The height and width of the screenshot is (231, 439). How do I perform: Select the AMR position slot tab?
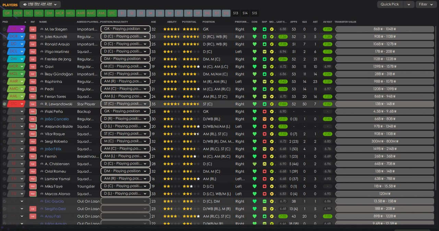coord(81,13)
